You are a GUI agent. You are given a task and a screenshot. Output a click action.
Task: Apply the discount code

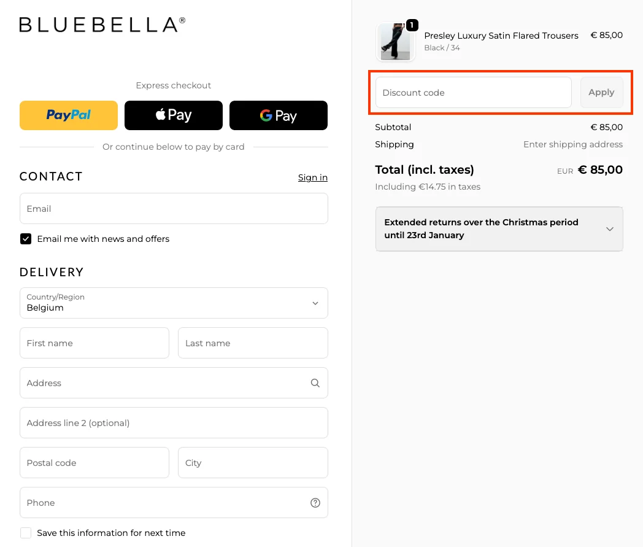click(x=601, y=93)
